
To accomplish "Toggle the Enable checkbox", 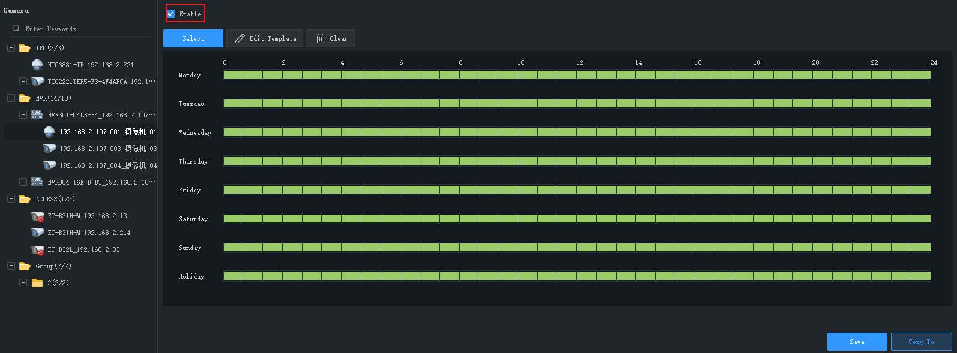I will tap(171, 14).
